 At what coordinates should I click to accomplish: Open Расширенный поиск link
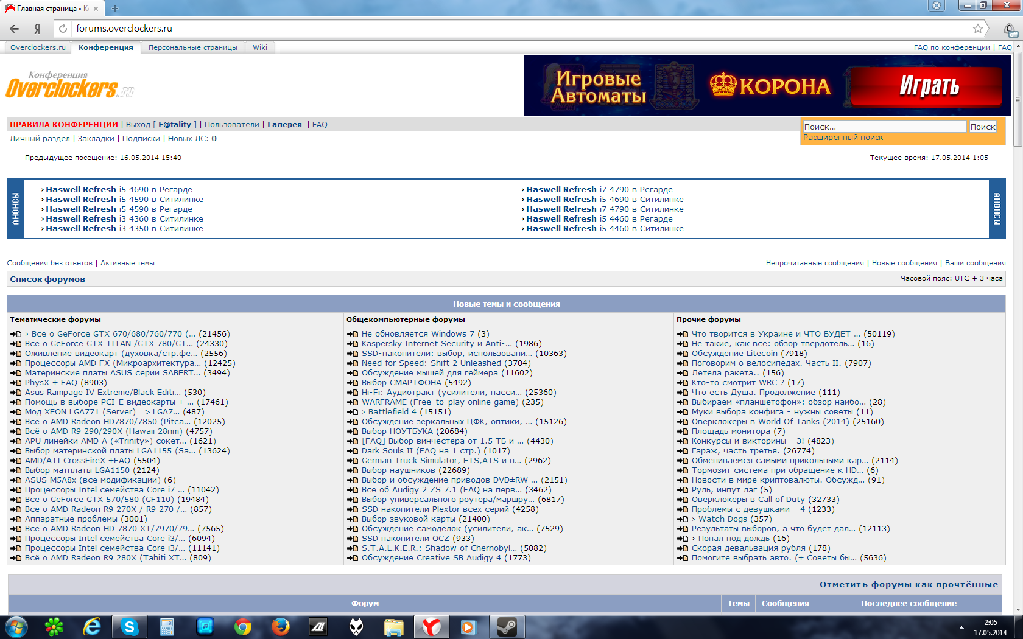(843, 138)
